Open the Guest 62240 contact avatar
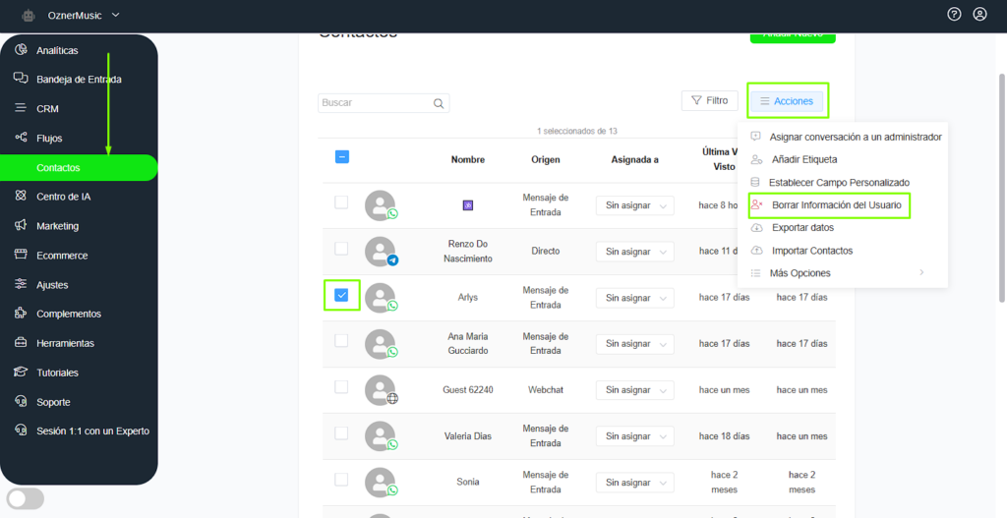1007x518 pixels. point(380,390)
